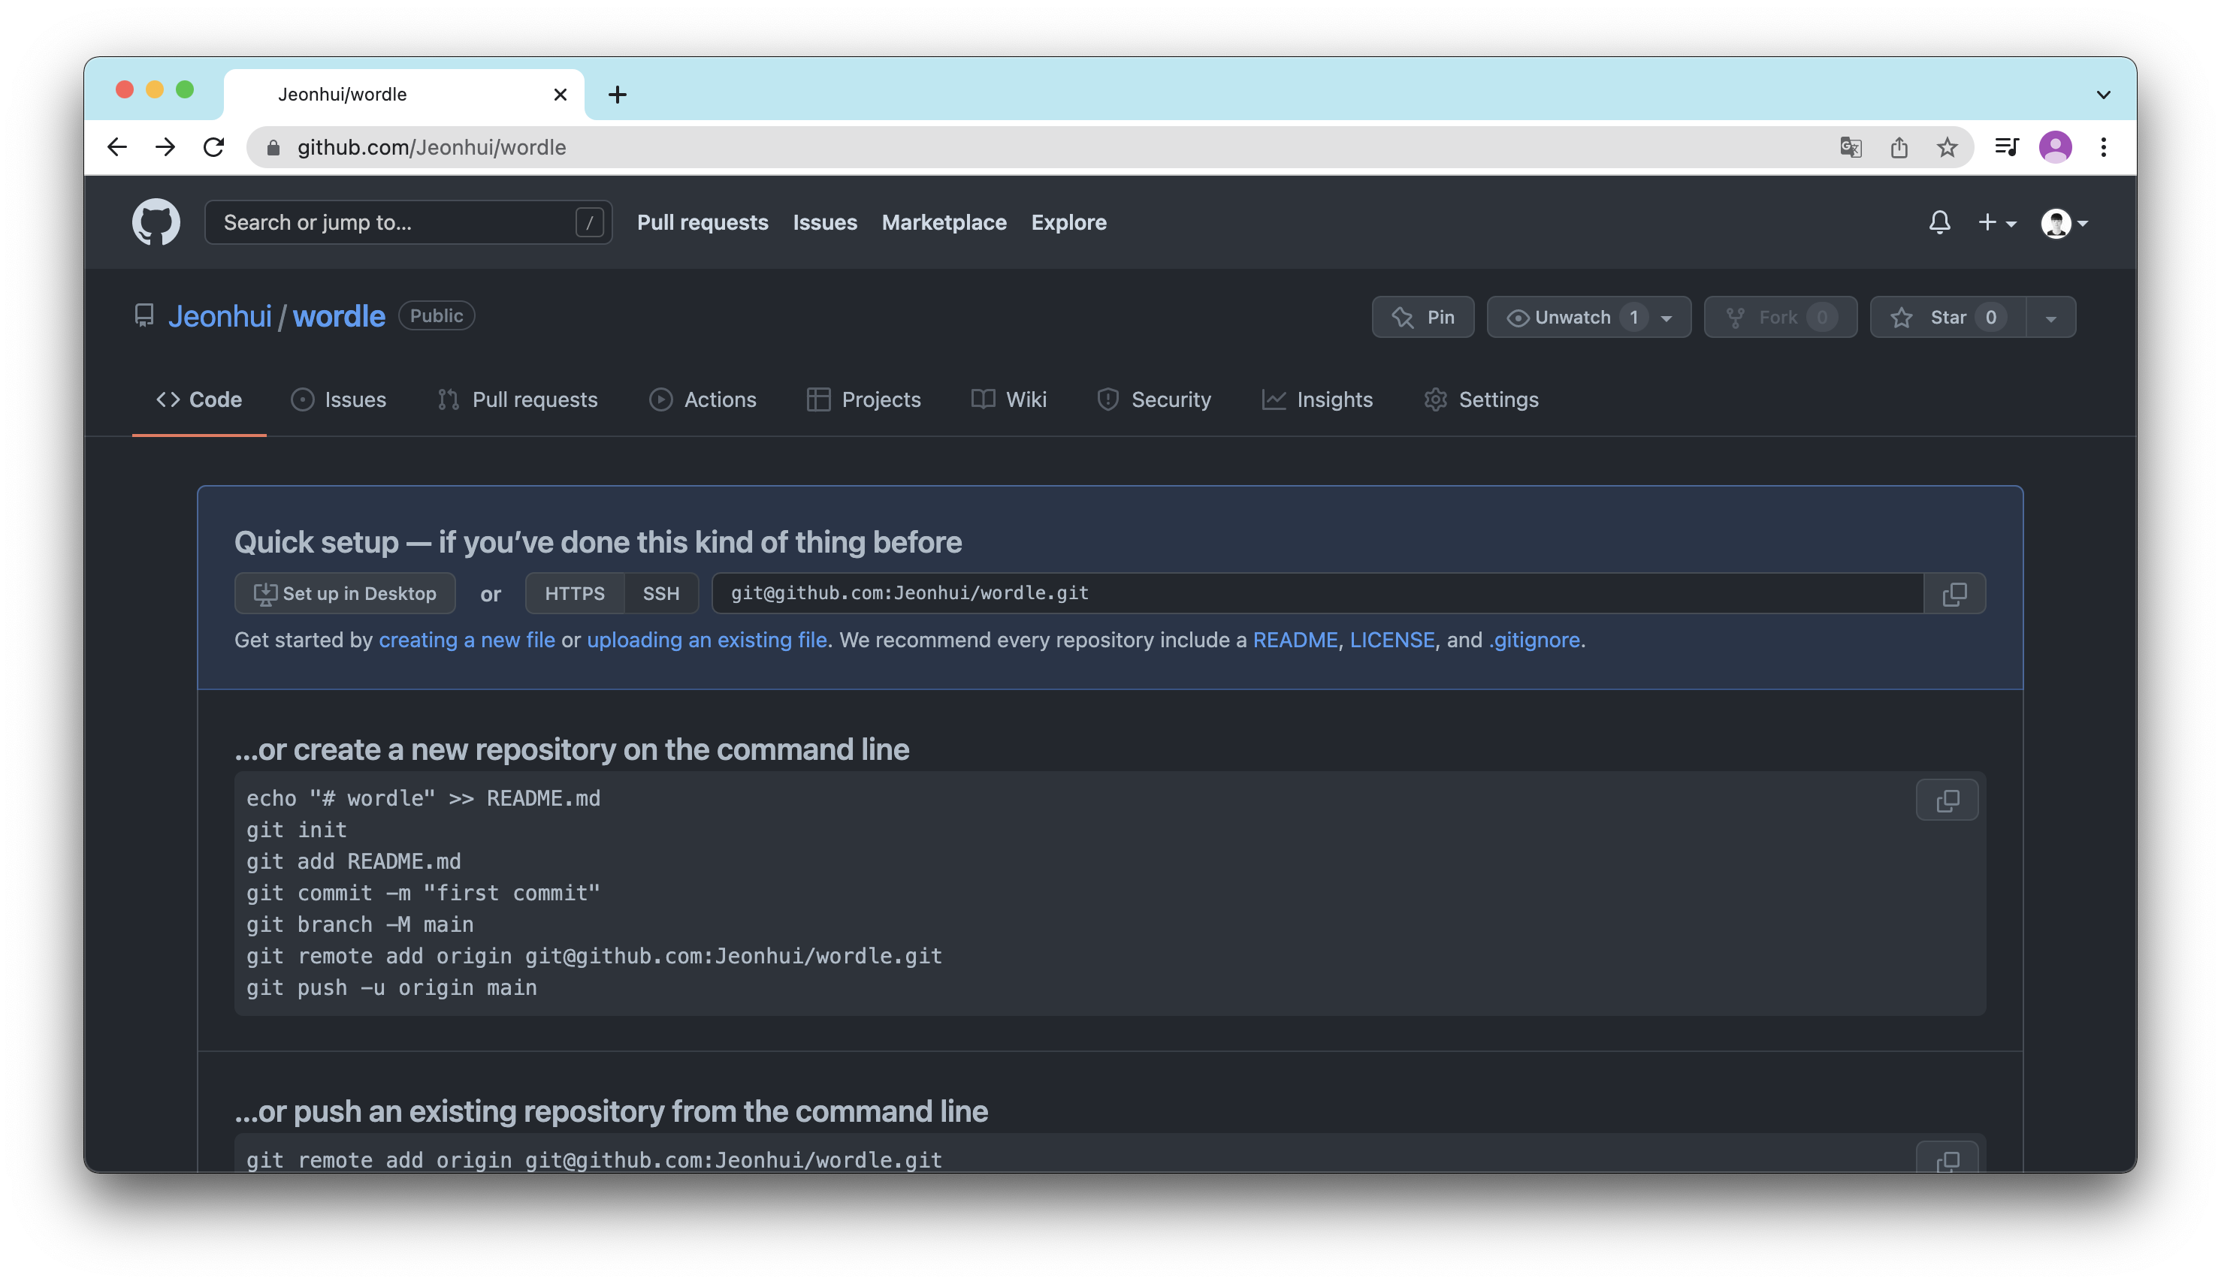Follow uploading an existing file link

[x=707, y=640]
